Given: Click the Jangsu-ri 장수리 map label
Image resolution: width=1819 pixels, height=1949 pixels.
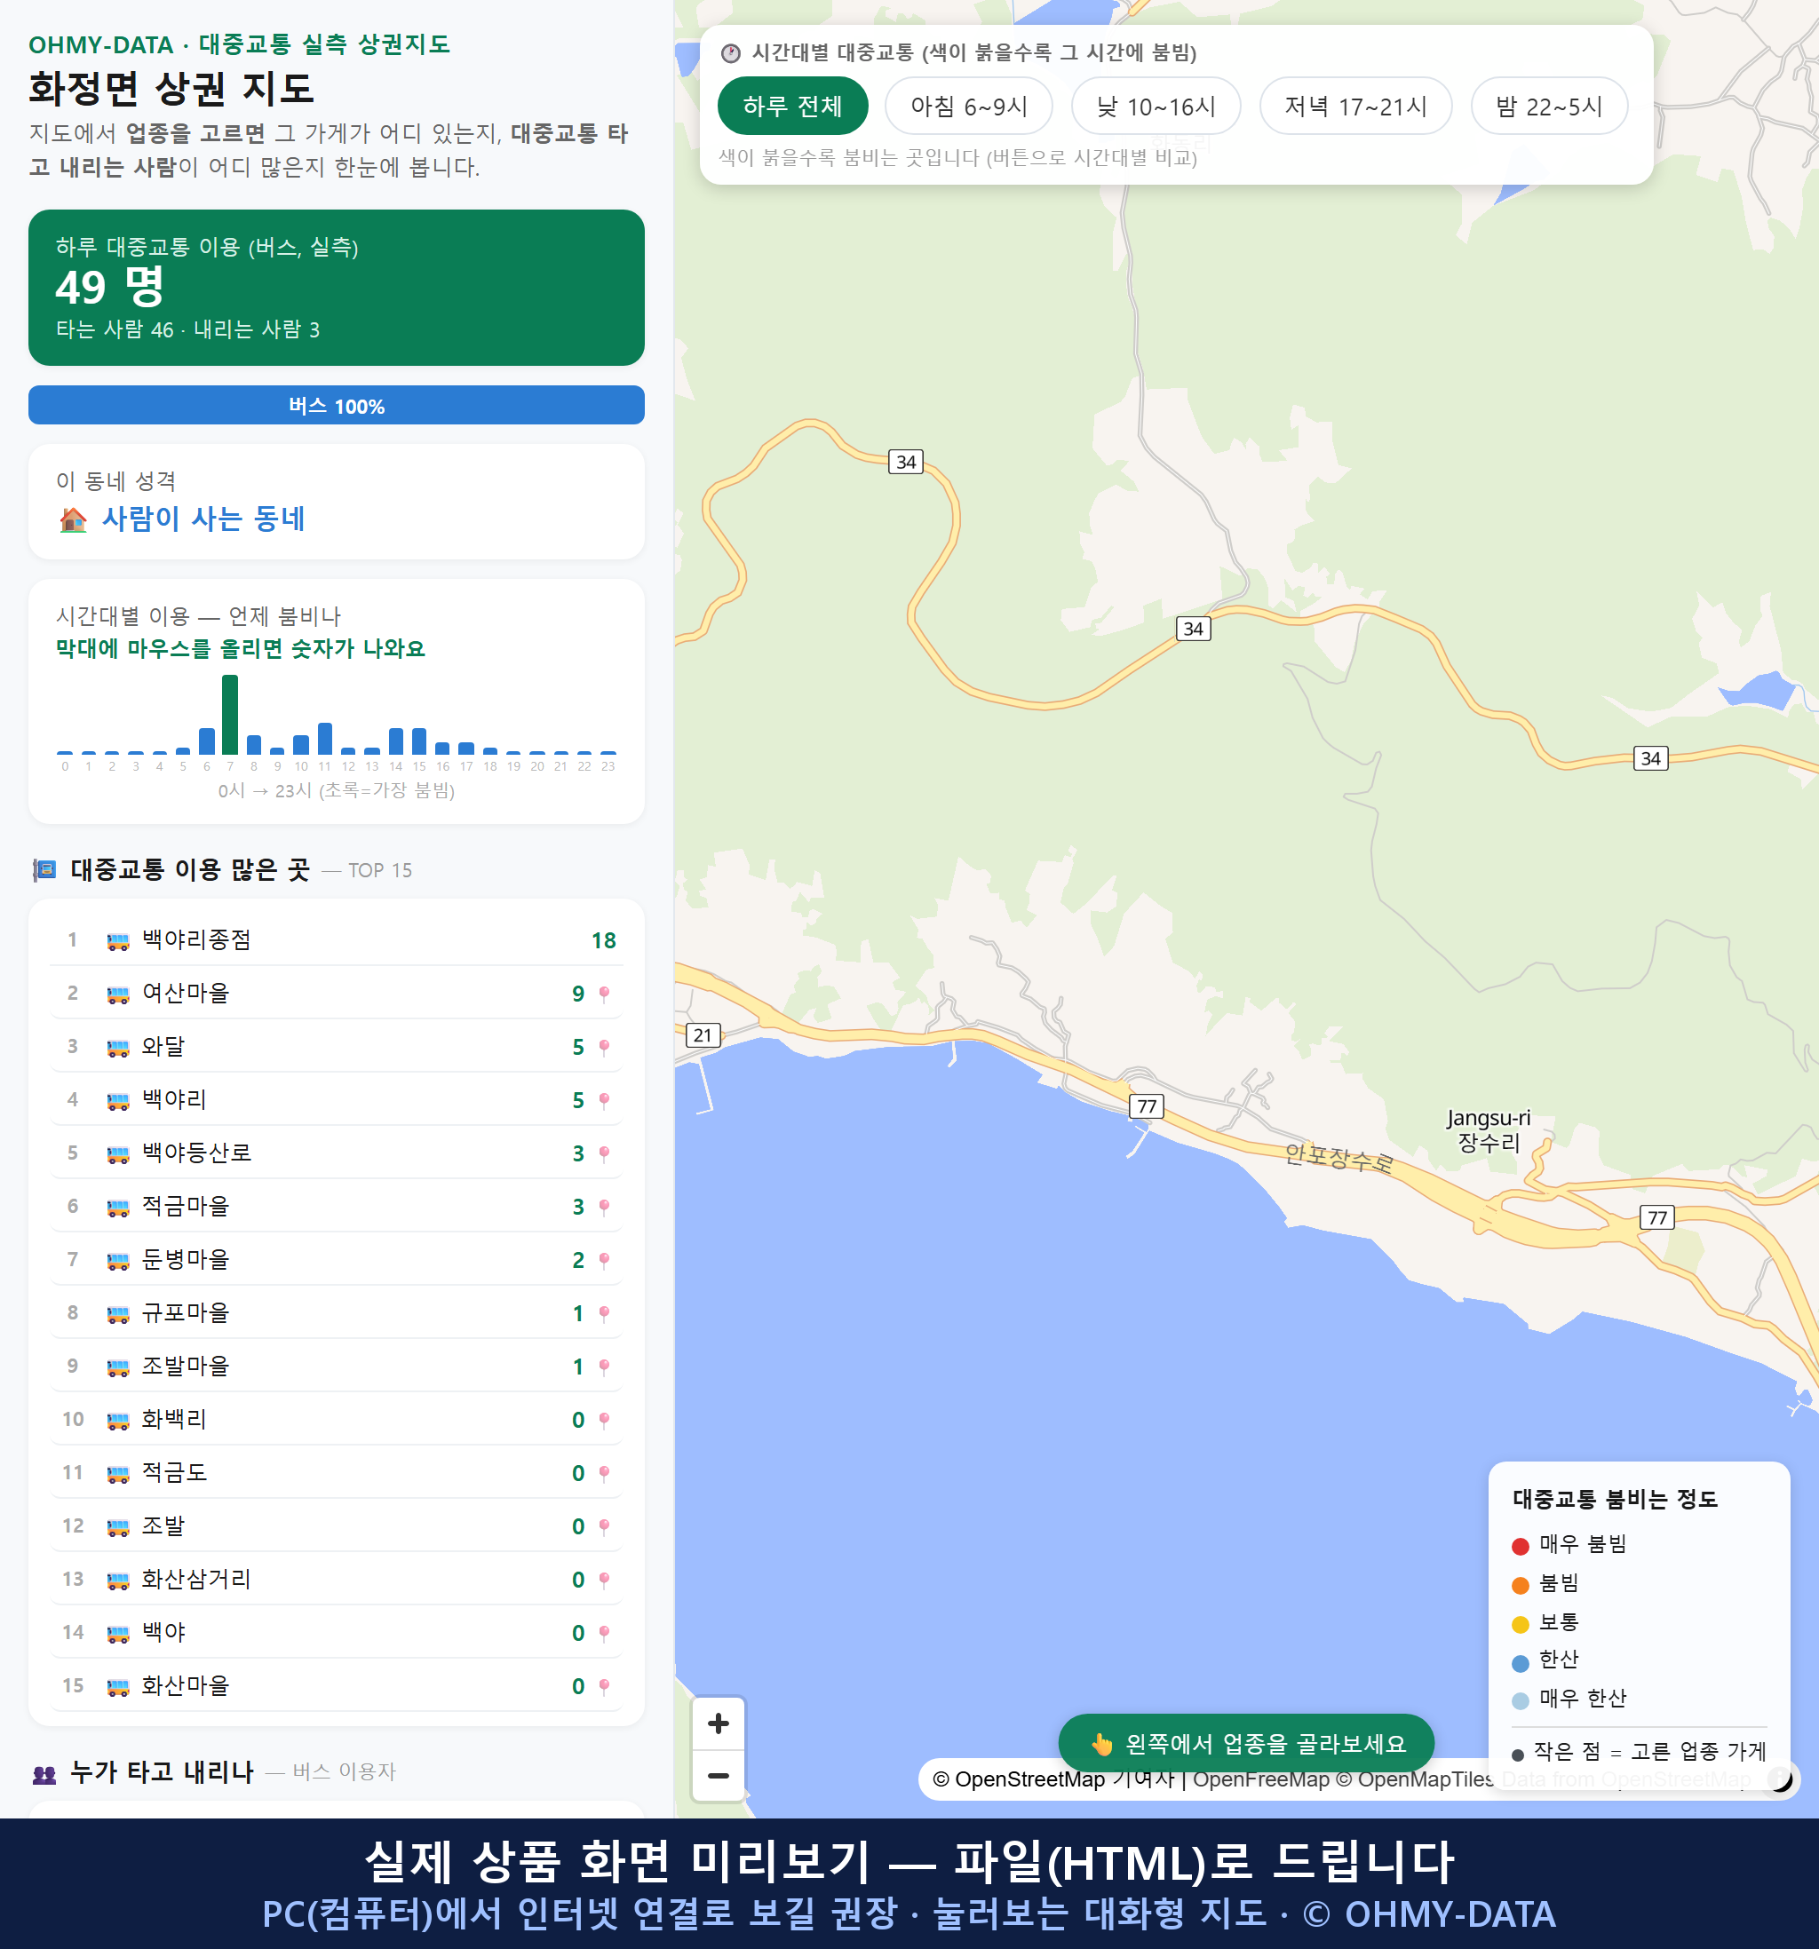Looking at the screenshot, I should [1488, 1130].
